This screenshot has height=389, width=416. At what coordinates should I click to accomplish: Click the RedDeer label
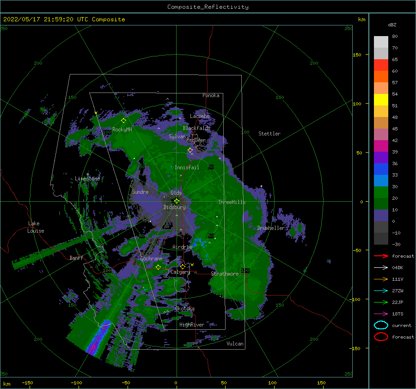coord(196,140)
